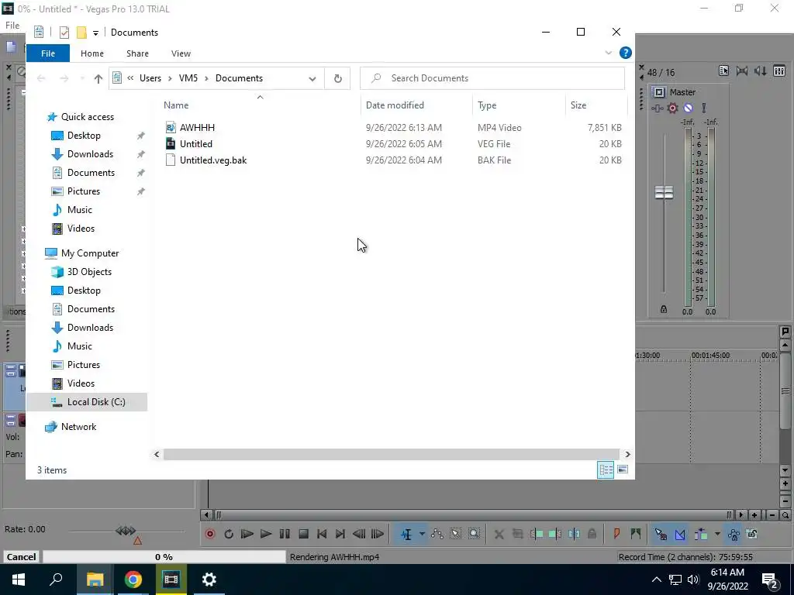Open the File tab in File Explorer
The height and width of the screenshot is (595, 794).
pyautogui.click(x=47, y=53)
